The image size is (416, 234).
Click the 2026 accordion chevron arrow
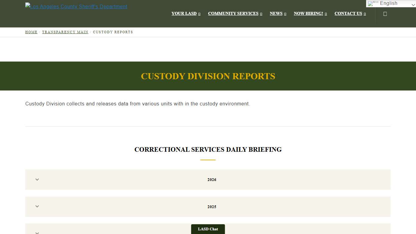click(37, 179)
